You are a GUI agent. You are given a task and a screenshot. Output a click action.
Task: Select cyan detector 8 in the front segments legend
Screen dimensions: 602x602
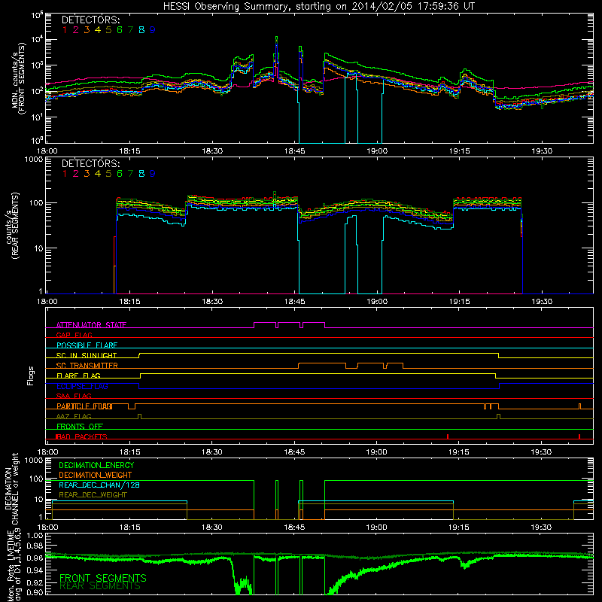[x=141, y=30]
